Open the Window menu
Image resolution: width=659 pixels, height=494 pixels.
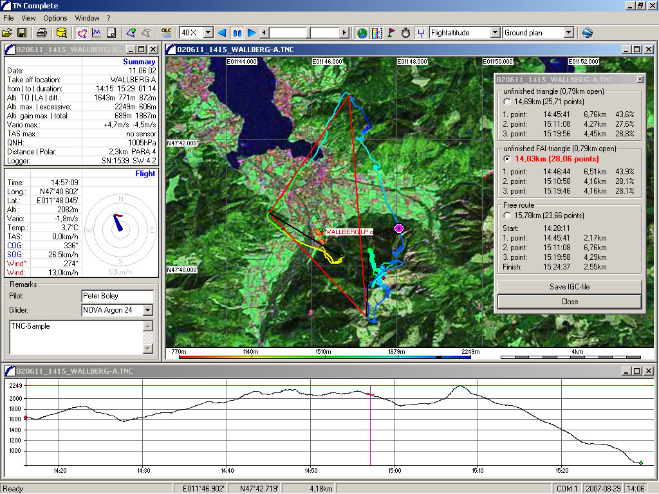[87, 18]
